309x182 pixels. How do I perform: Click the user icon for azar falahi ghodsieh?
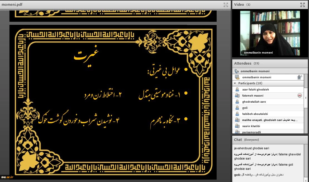(x=237, y=89)
